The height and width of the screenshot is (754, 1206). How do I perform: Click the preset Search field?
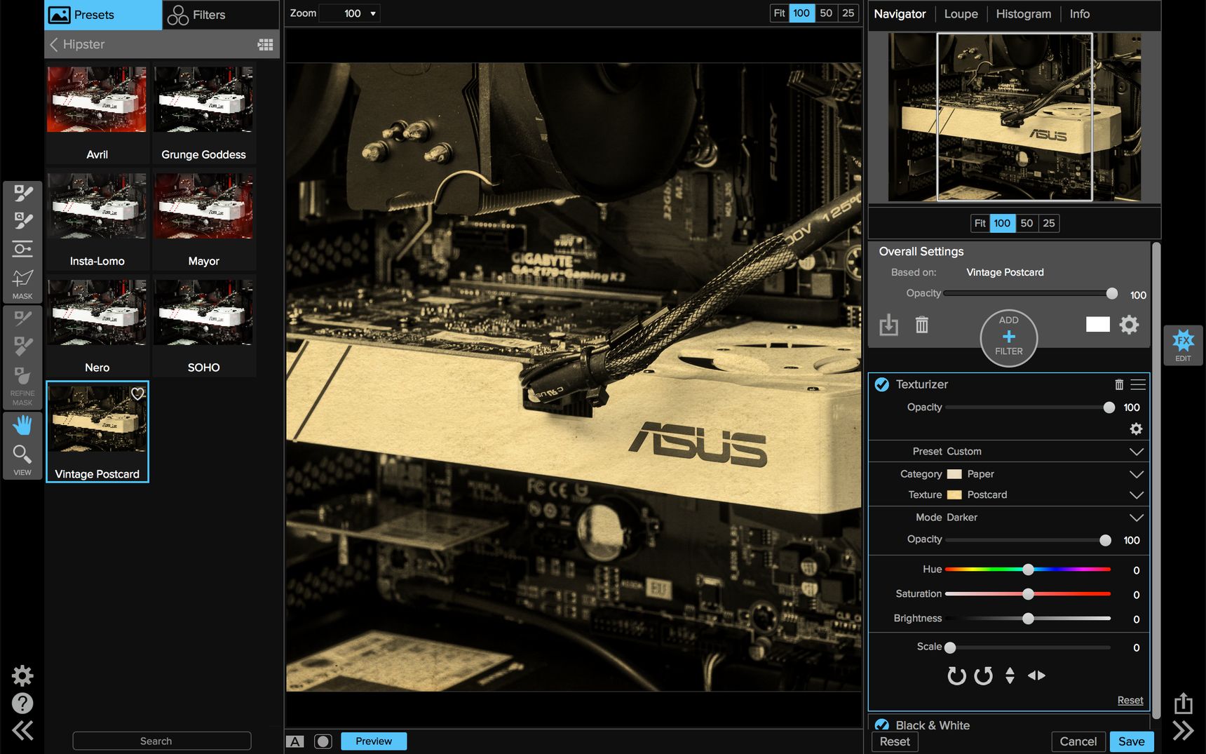[162, 741]
